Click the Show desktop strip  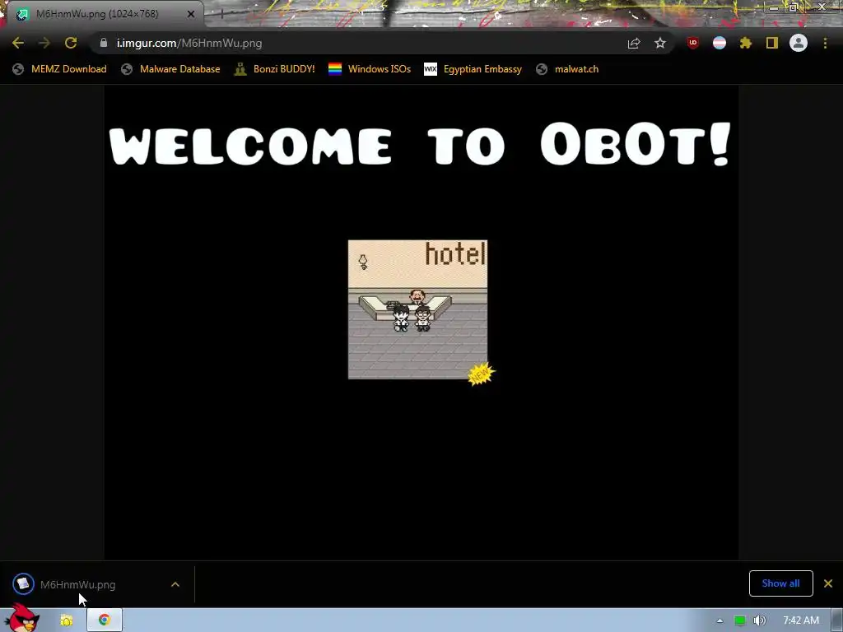click(837, 620)
